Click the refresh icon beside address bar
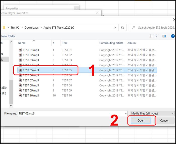 click(122, 28)
